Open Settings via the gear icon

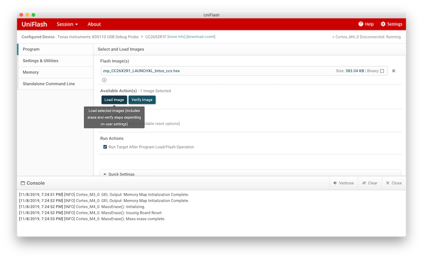[383, 24]
